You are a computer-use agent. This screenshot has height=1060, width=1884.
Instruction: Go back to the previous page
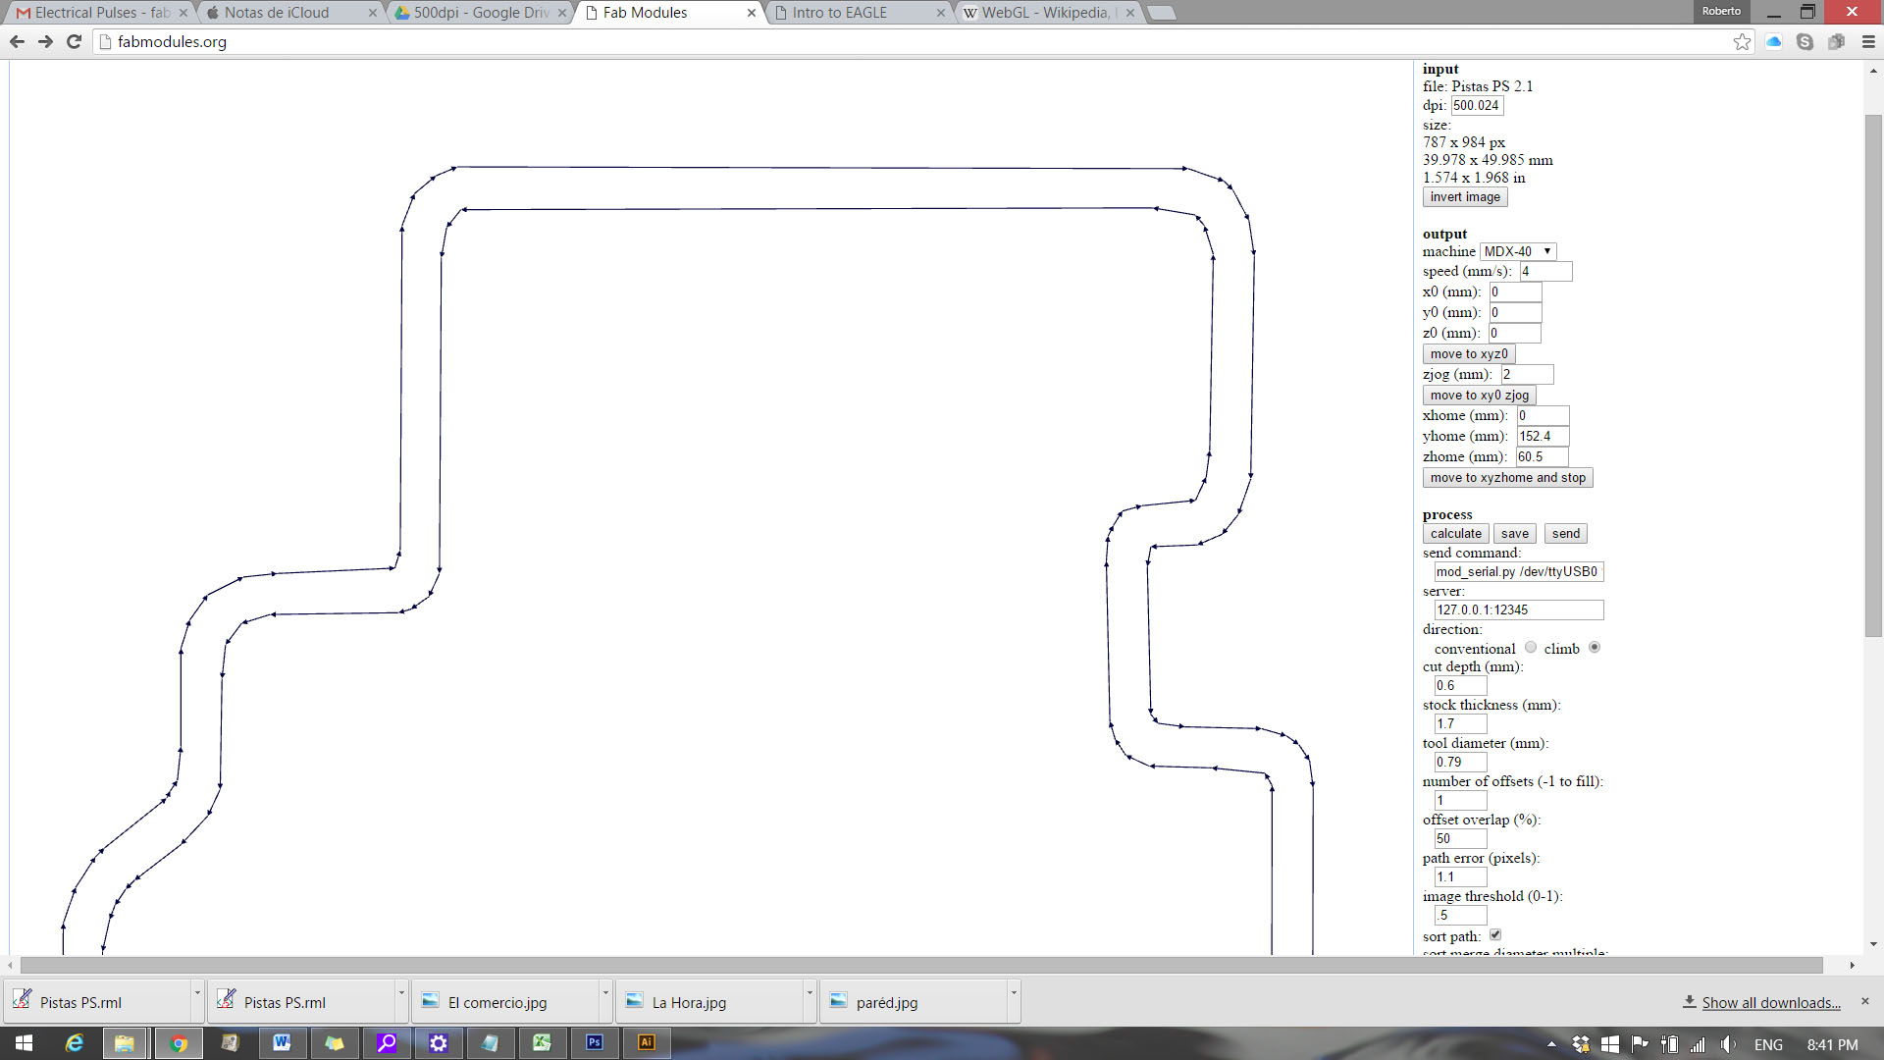tap(17, 41)
